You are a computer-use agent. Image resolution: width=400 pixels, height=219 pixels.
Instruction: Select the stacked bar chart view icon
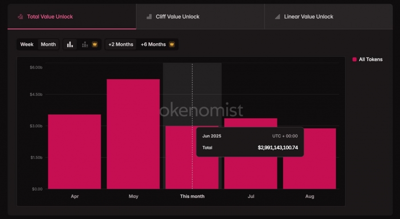coord(85,45)
